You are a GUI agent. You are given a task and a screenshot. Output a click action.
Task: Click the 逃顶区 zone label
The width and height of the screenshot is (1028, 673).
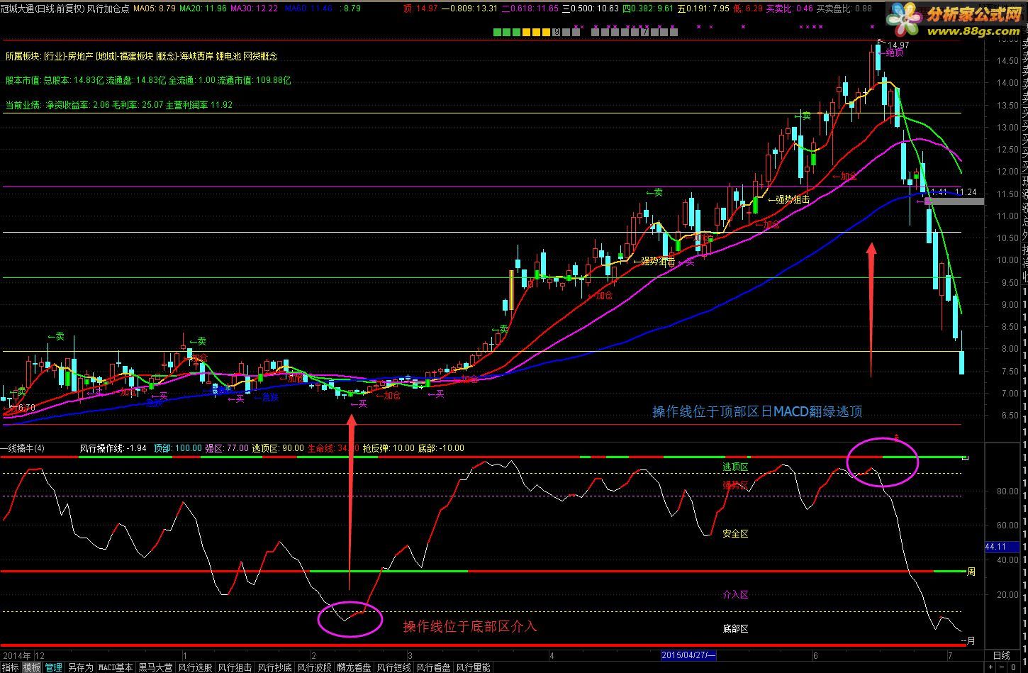coord(735,467)
